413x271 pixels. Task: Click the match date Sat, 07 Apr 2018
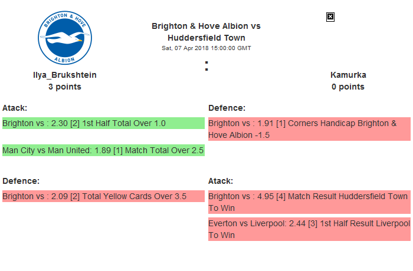pos(206,48)
